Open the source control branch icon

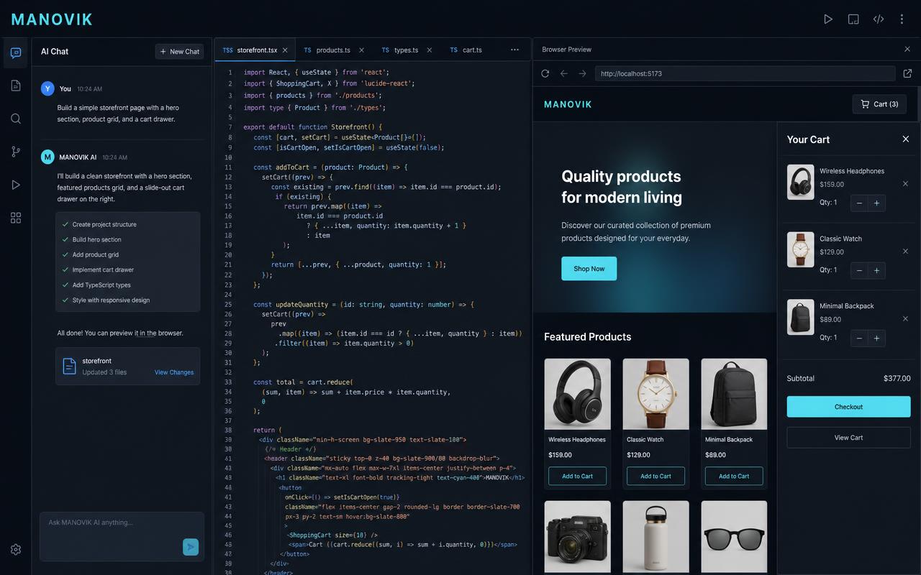pos(16,152)
